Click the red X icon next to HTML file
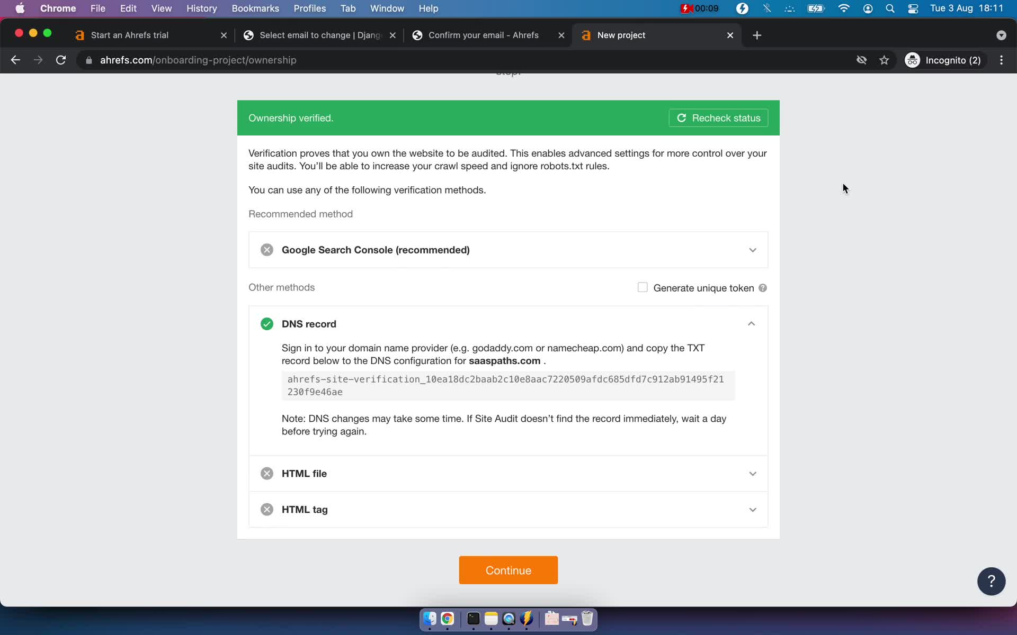Screen dimensions: 1017x635 (266, 473)
